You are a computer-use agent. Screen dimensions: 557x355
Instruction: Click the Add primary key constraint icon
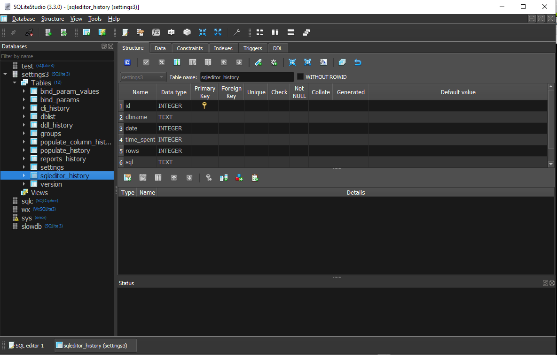[x=209, y=178]
